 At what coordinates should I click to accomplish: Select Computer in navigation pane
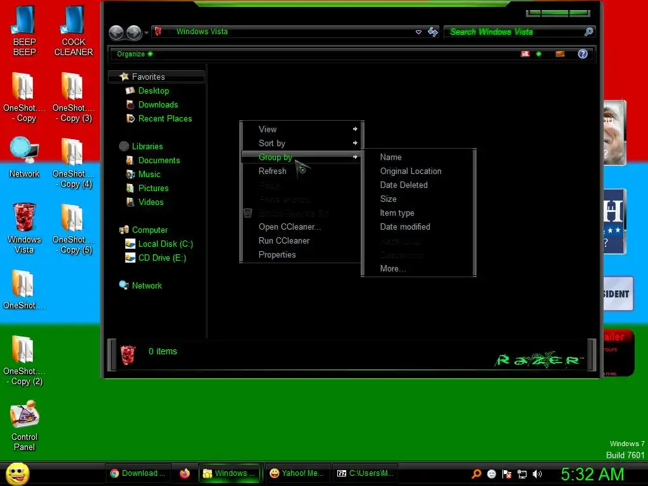[149, 230]
